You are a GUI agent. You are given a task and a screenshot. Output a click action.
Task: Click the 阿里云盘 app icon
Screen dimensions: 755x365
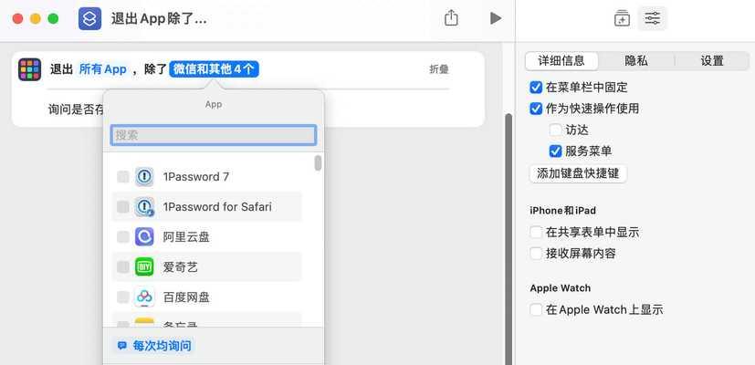[x=144, y=237]
